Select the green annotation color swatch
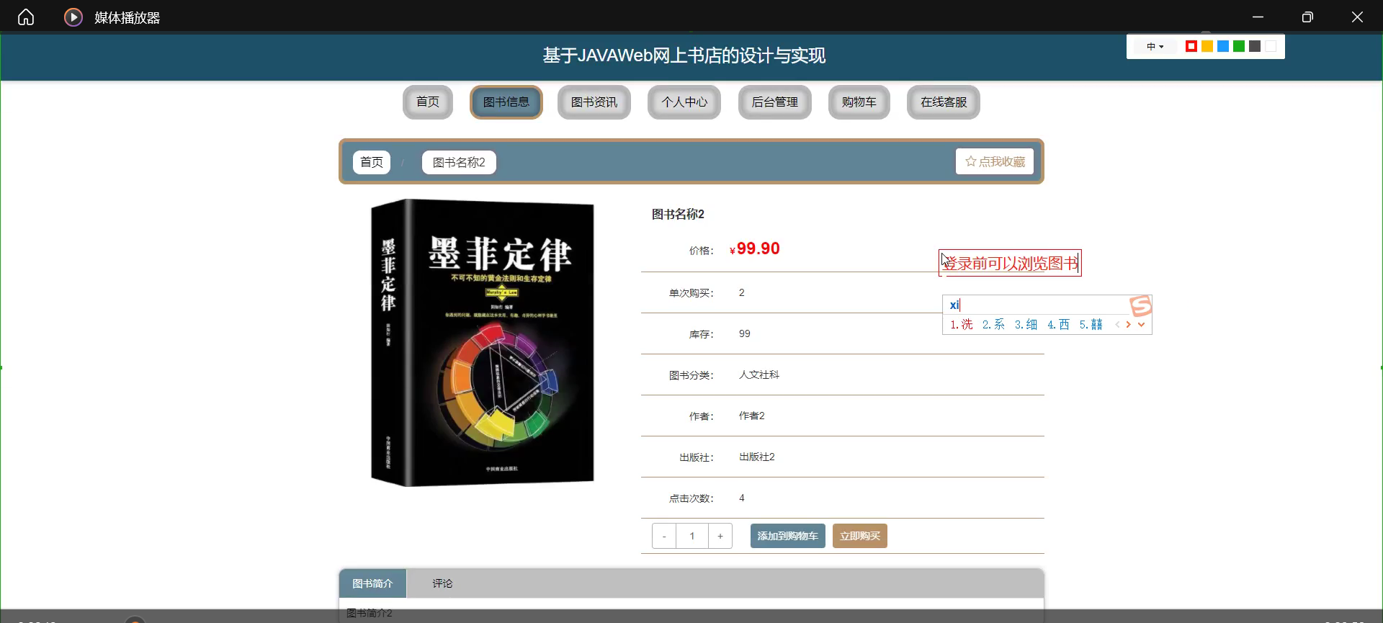Viewport: 1383px width, 623px height. [1239, 46]
